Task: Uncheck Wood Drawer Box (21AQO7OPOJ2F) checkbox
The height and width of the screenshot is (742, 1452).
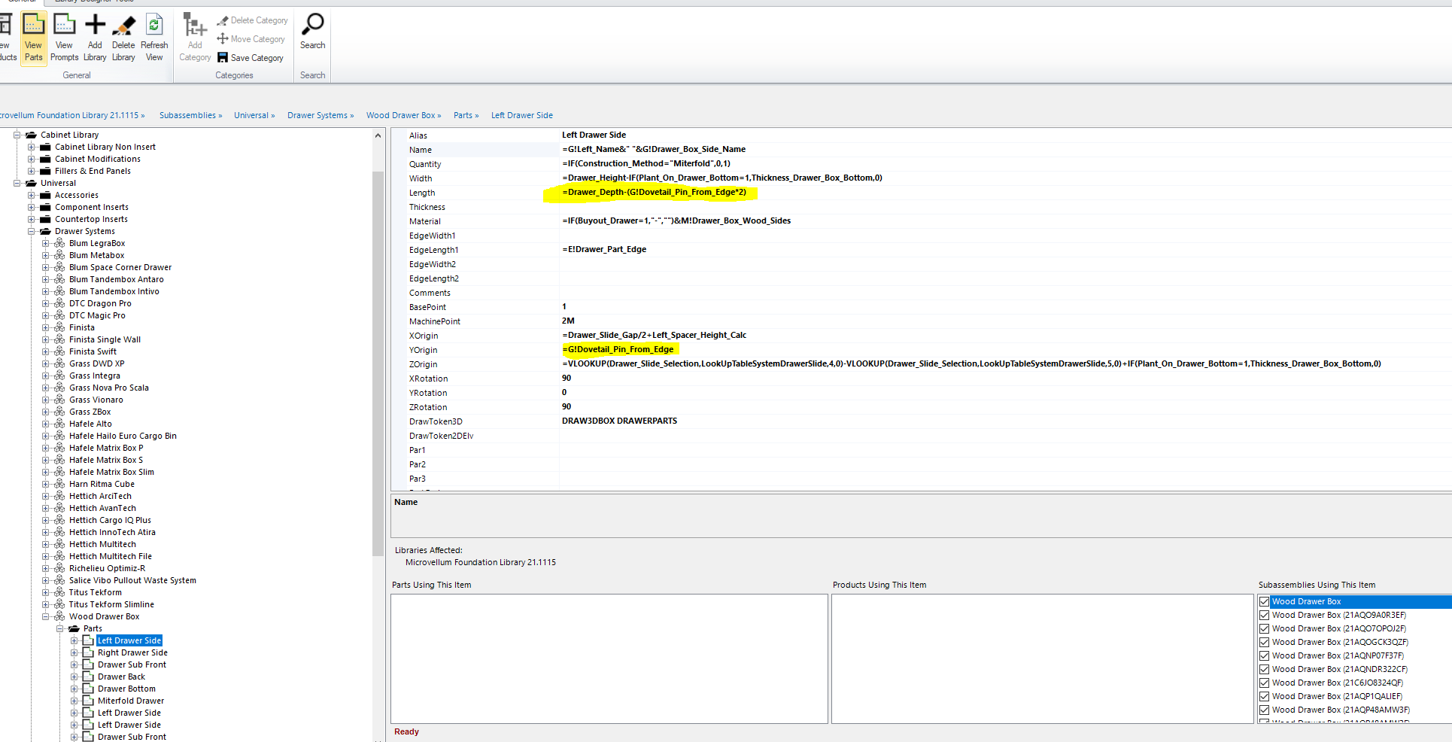Action: click(x=1265, y=629)
